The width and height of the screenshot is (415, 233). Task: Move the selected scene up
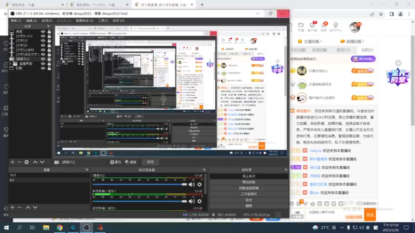(x=28, y=208)
